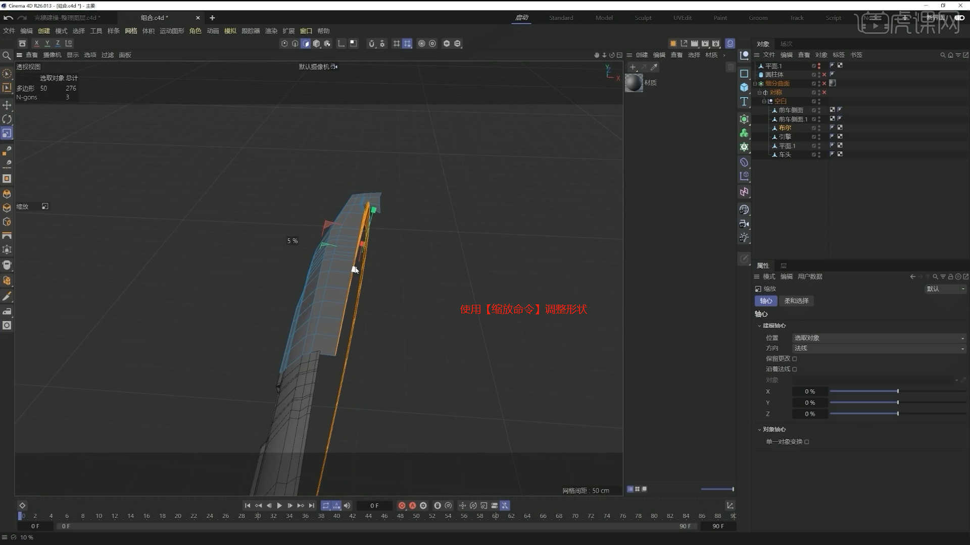Collapse the 对象轴心 section
The height and width of the screenshot is (545, 970).
coord(759,430)
